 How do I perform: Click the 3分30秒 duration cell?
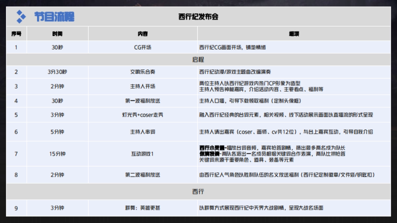tap(58, 72)
